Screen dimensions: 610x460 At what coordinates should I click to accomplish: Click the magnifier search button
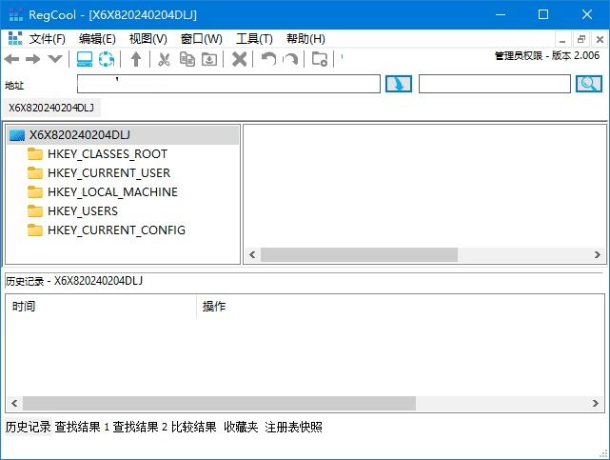(x=588, y=84)
